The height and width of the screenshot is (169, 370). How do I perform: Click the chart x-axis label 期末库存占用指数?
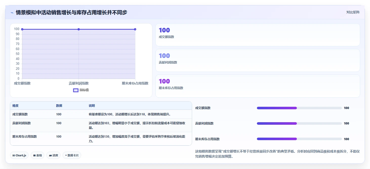point(135,83)
